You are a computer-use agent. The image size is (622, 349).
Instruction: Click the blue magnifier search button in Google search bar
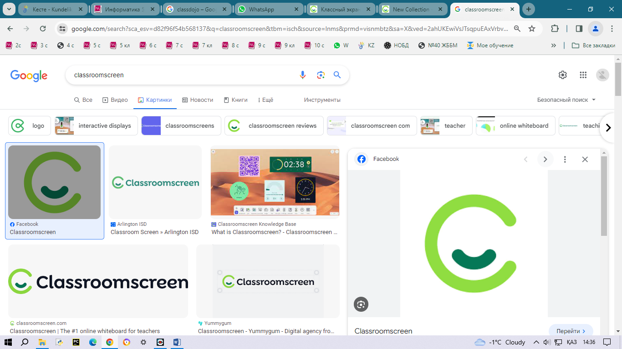[337, 75]
